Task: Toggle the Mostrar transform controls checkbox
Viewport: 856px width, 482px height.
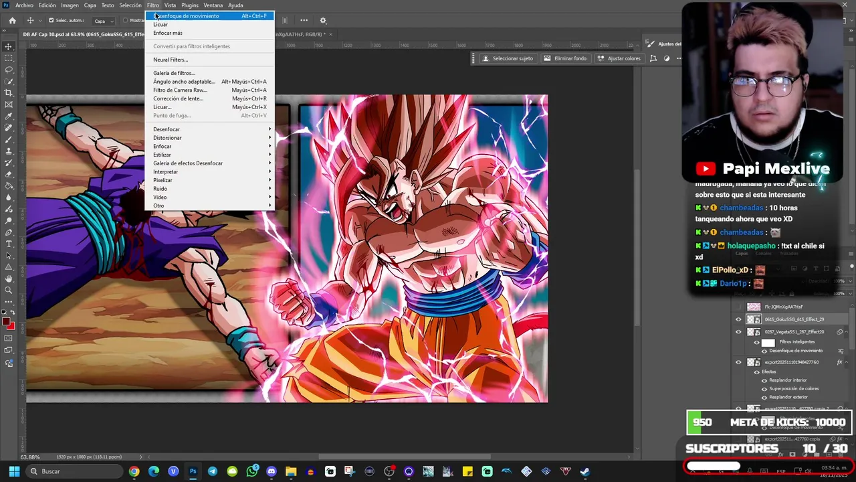Action: click(125, 21)
